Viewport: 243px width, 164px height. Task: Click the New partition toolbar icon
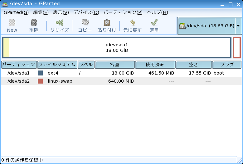(12, 23)
